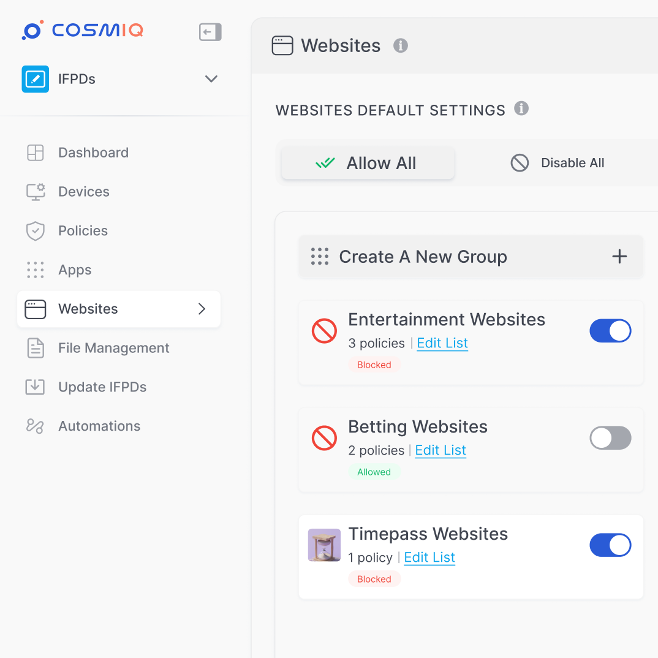Image resolution: width=658 pixels, height=658 pixels.
Task: Switch off the Timepass Websites toggle
Action: 610,545
